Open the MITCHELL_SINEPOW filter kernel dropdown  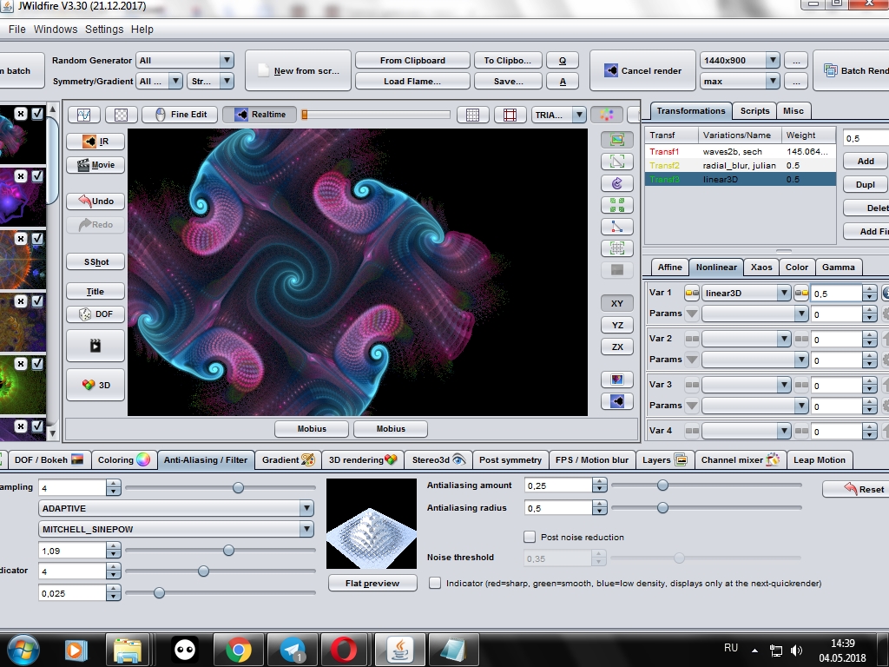(x=175, y=529)
